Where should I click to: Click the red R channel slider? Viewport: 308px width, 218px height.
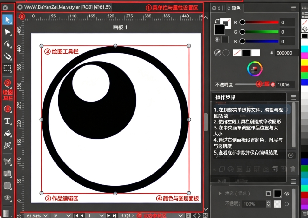(x=260, y=23)
